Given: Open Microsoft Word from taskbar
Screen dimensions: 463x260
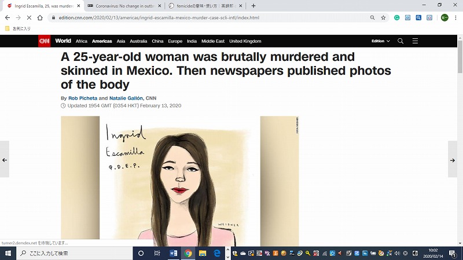Looking at the screenshot, I should [x=173, y=253].
